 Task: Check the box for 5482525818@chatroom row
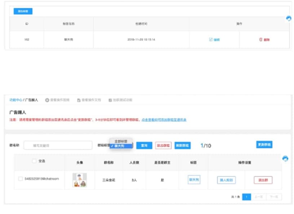21,179
